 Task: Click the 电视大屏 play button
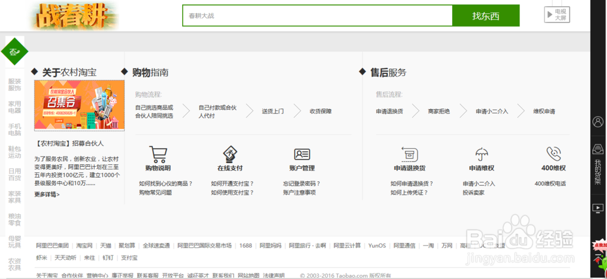click(x=557, y=15)
